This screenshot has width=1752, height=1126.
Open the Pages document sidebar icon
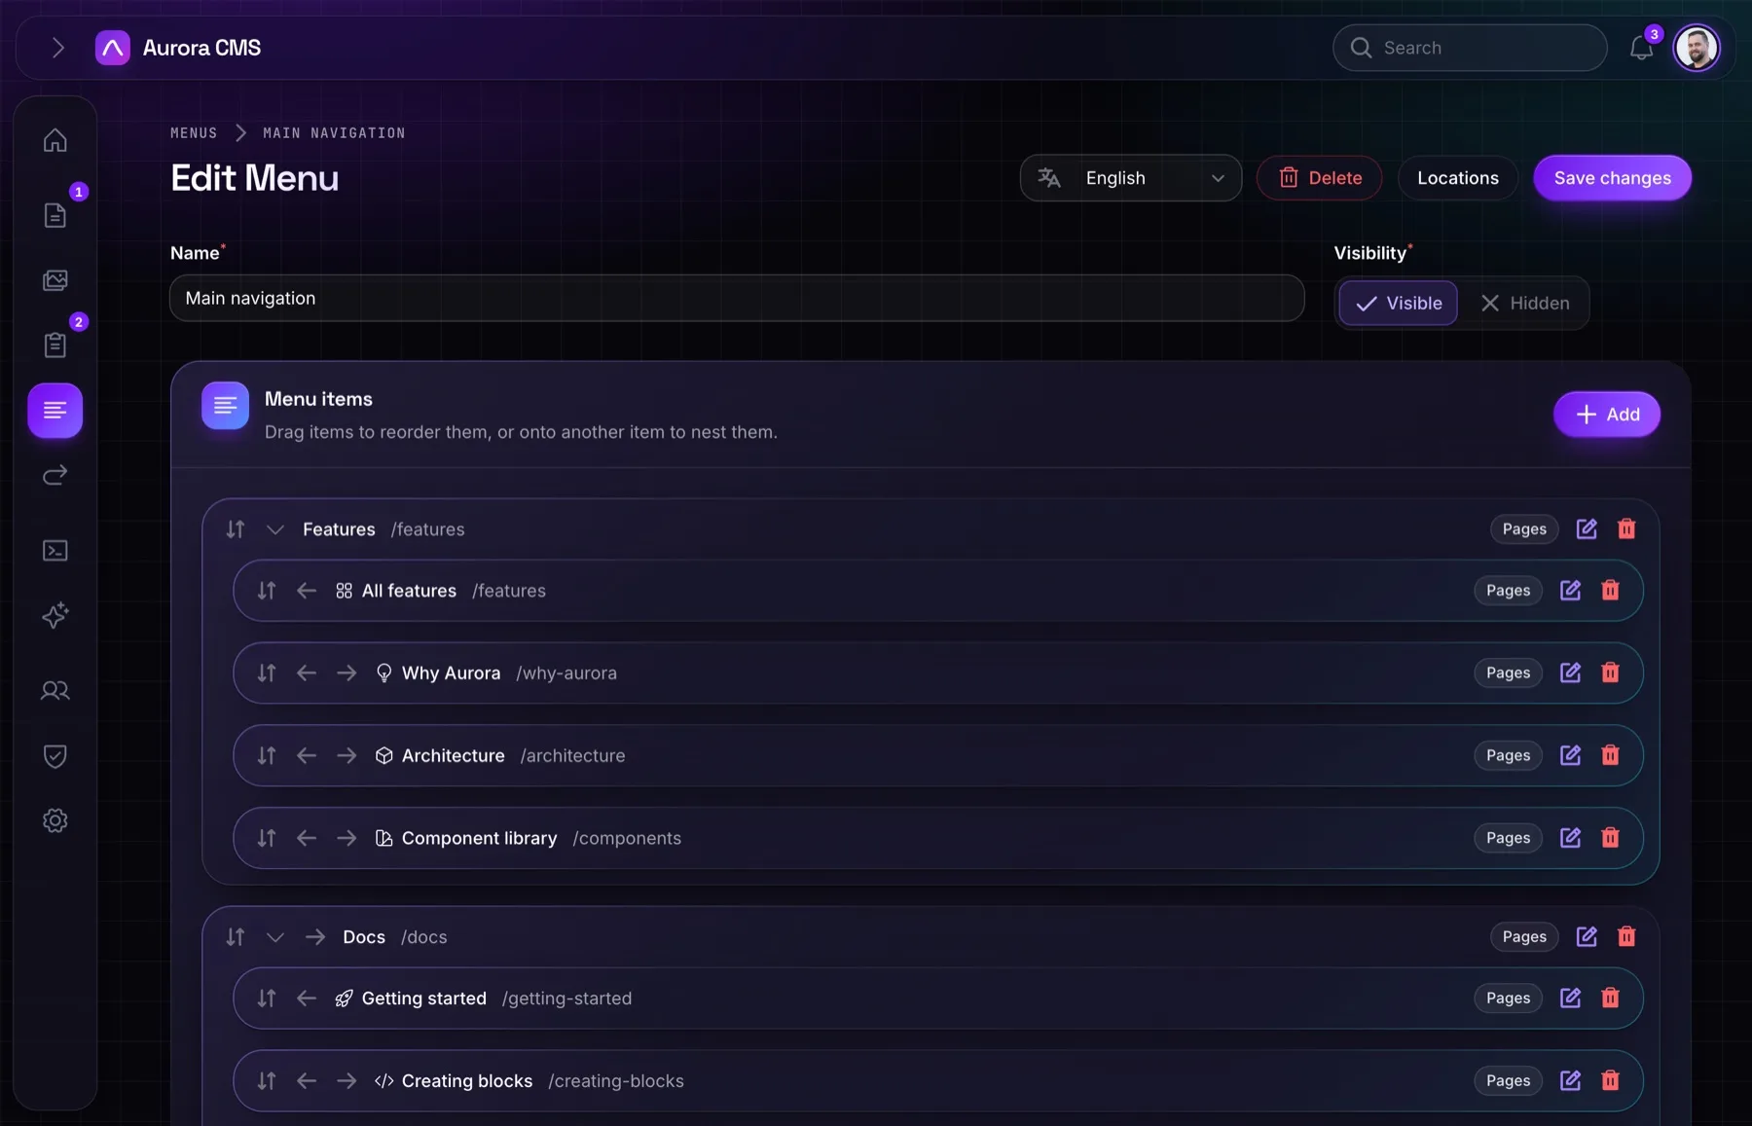[55, 215]
